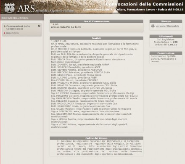Click the Dott. SILVIA Gianni entry
The width and height of the screenshot is (185, 164).
pos(88,61)
